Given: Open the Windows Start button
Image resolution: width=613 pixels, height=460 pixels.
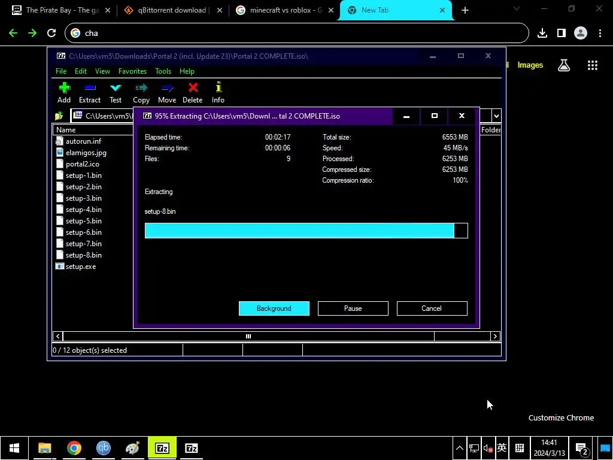Looking at the screenshot, I should coord(14,448).
